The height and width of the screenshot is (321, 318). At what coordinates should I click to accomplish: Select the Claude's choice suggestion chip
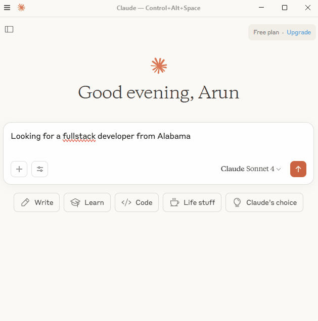coord(264,202)
